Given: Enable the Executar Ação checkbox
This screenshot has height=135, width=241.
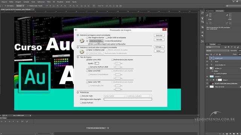Looking at the screenshot, I should pos(81,96).
